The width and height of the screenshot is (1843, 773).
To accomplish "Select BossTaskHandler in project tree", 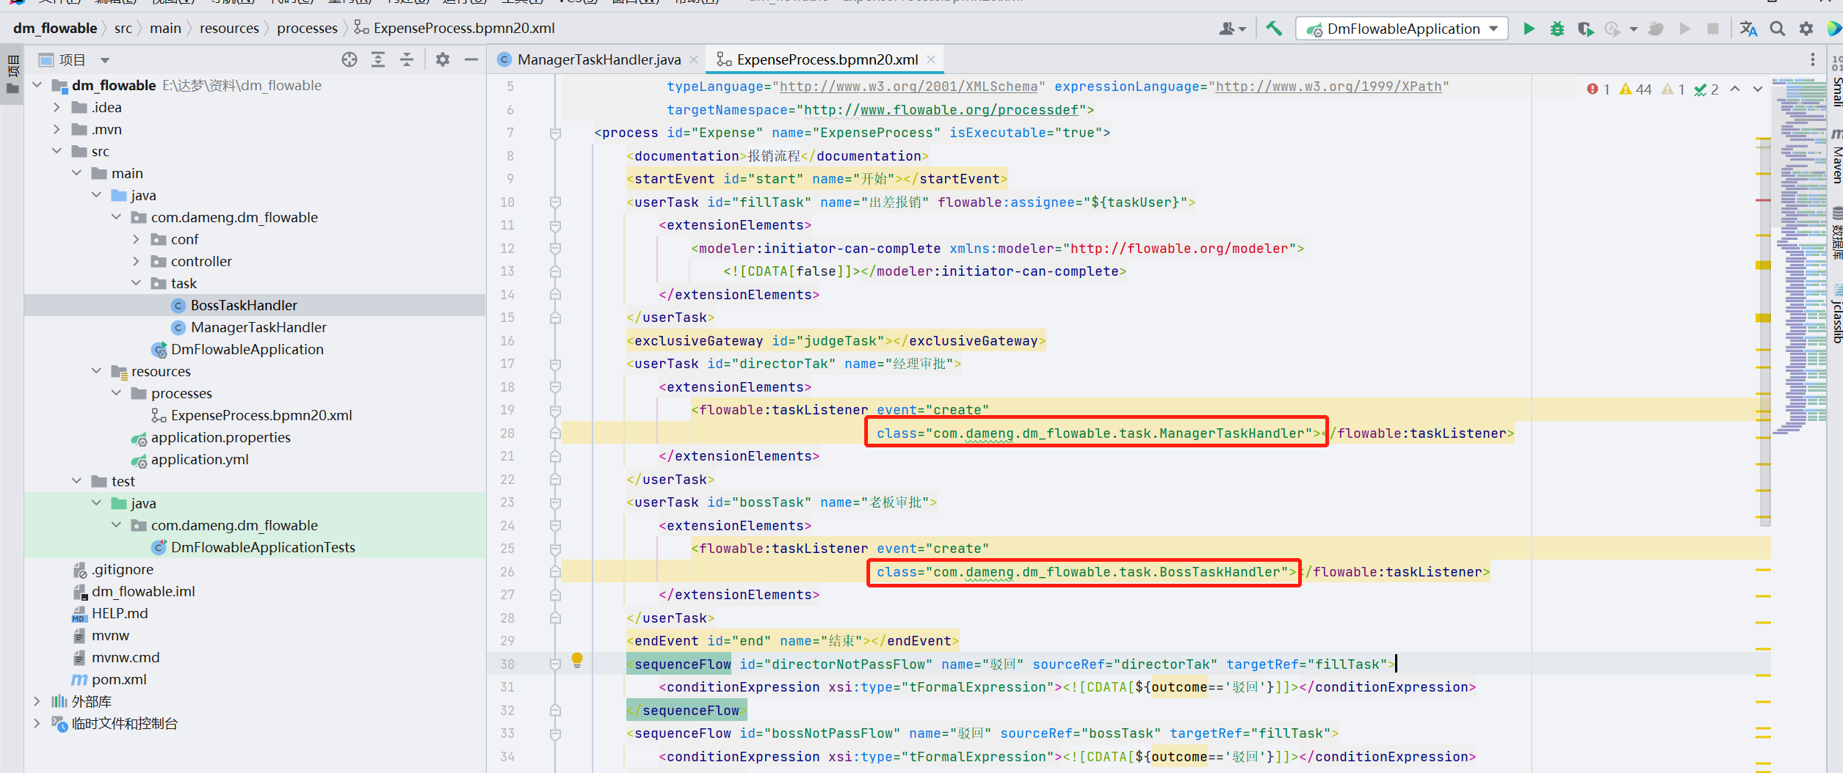I will point(243,305).
